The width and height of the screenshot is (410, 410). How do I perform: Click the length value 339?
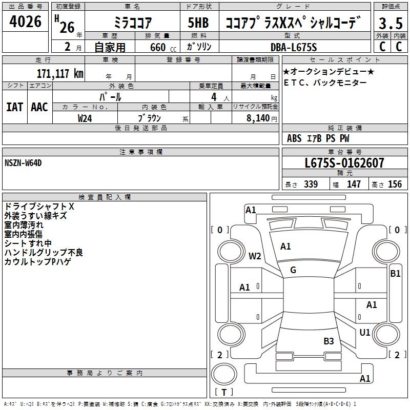point(311,184)
